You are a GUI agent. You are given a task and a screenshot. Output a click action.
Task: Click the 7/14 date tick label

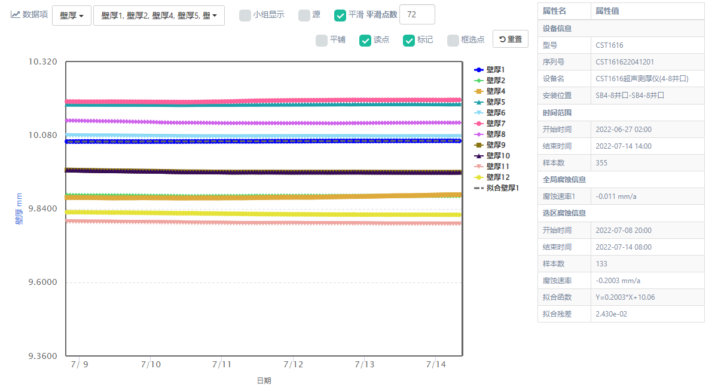(436, 364)
